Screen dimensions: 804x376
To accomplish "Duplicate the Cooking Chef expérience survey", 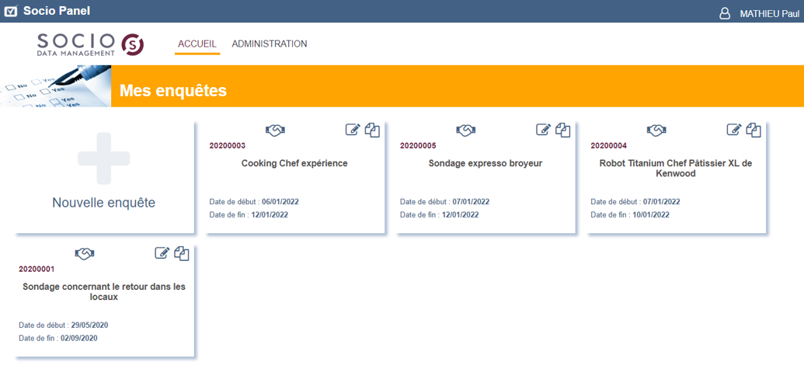I will tap(373, 130).
